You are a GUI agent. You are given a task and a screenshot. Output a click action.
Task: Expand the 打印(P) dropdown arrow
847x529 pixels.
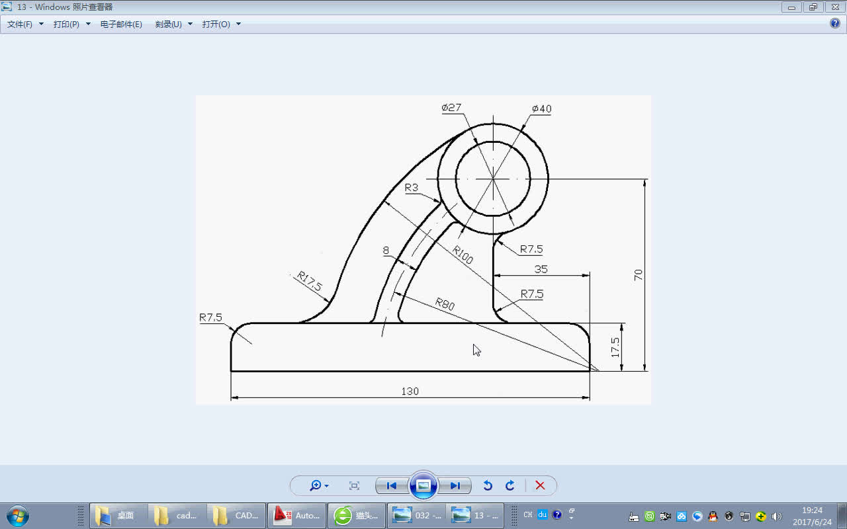pyautogui.click(x=88, y=24)
